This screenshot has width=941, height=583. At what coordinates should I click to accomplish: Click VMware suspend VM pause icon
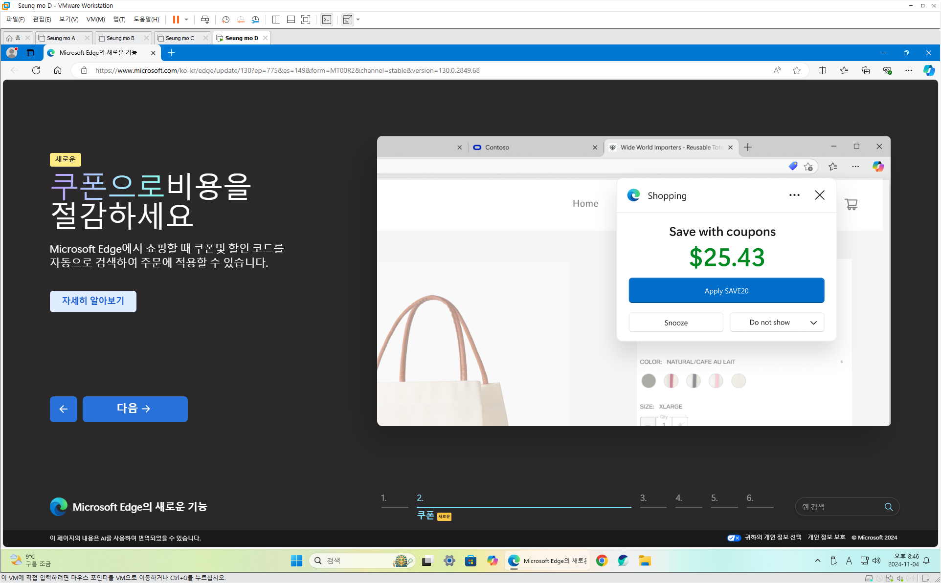point(176,20)
